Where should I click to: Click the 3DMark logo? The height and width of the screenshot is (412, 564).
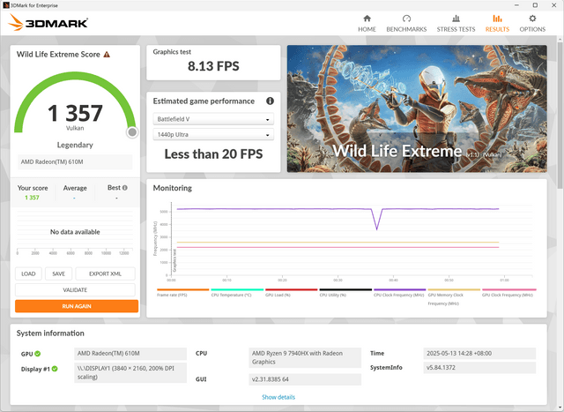pos(48,23)
